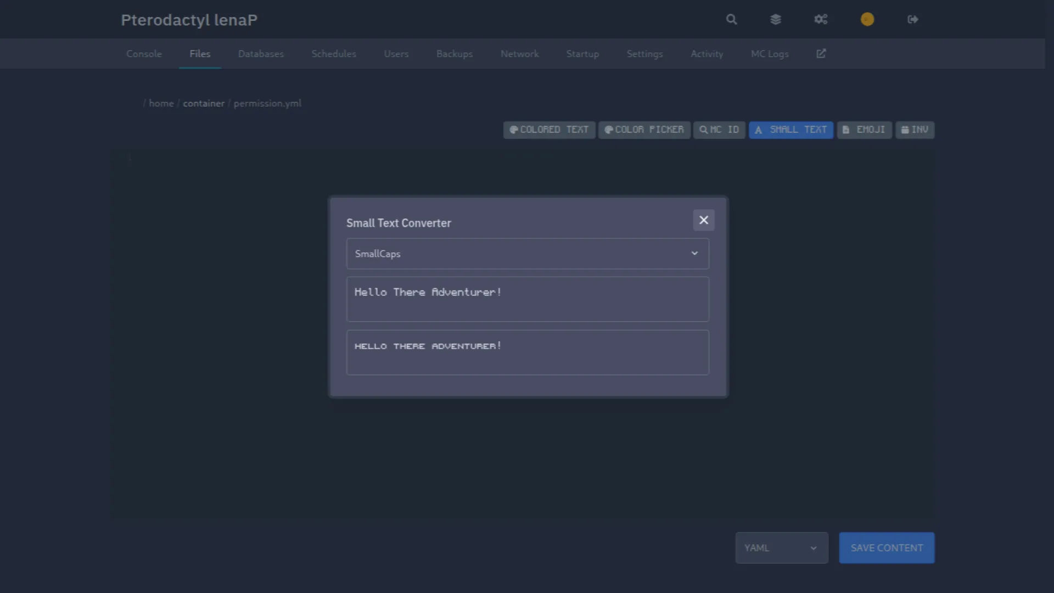Open the Colored Text tool
This screenshot has width=1054, height=593.
point(549,130)
